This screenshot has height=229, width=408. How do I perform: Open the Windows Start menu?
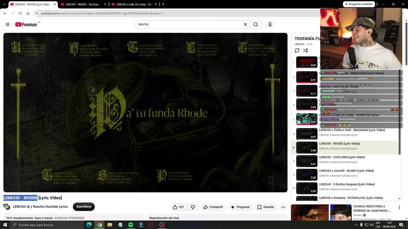tap(5, 225)
